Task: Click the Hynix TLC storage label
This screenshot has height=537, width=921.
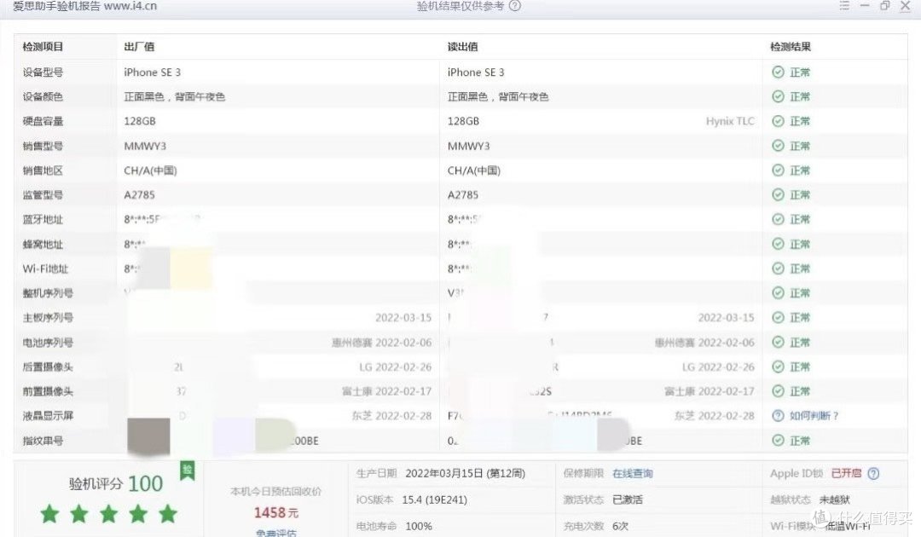Action: pyautogui.click(x=730, y=122)
